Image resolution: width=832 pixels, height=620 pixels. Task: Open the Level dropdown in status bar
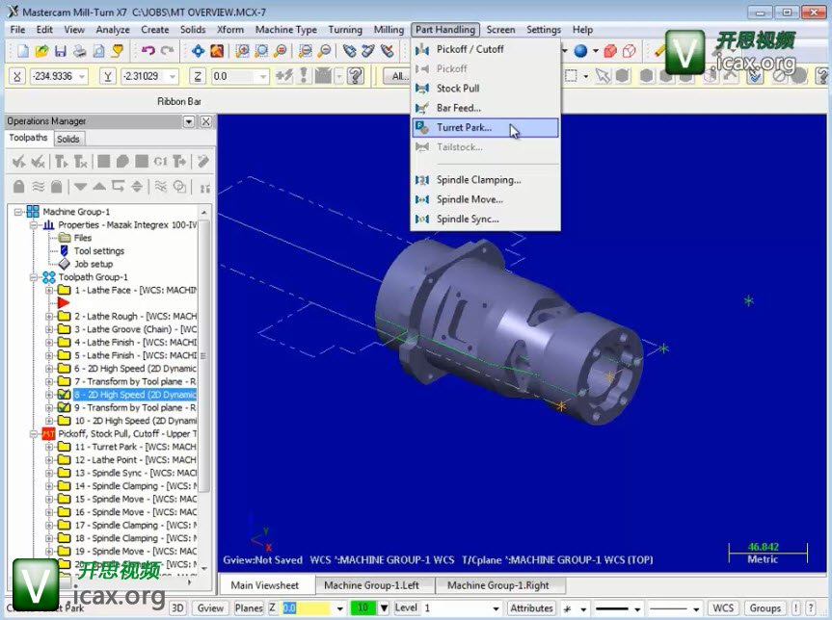click(x=495, y=608)
